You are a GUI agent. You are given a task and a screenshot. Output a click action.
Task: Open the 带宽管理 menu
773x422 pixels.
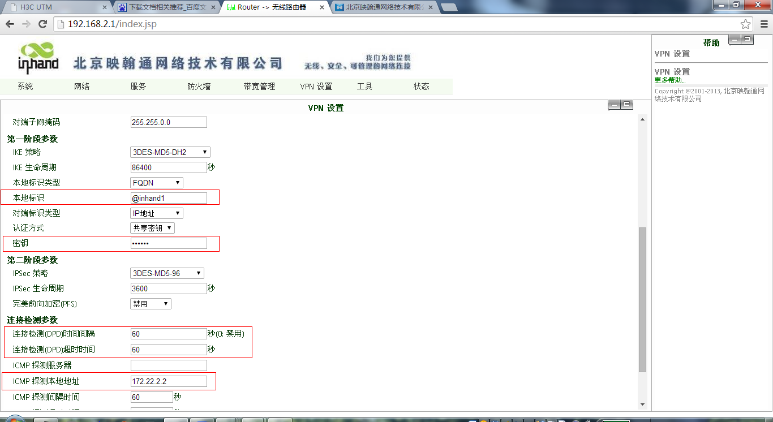[259, 87]
